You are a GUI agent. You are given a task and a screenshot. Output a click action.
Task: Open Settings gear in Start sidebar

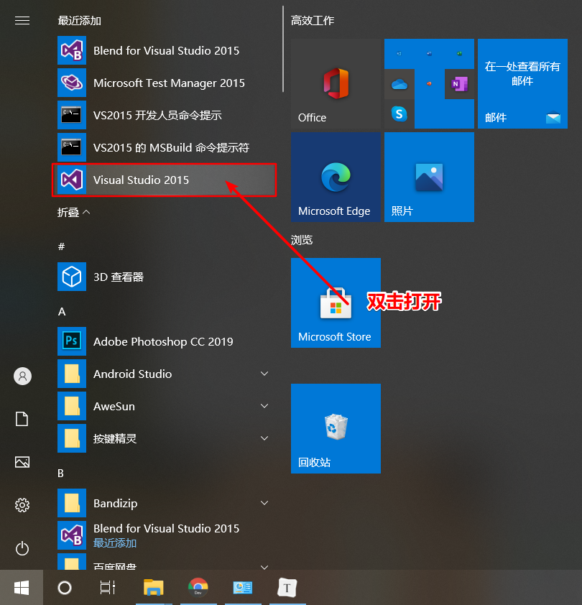pos(22,505)
